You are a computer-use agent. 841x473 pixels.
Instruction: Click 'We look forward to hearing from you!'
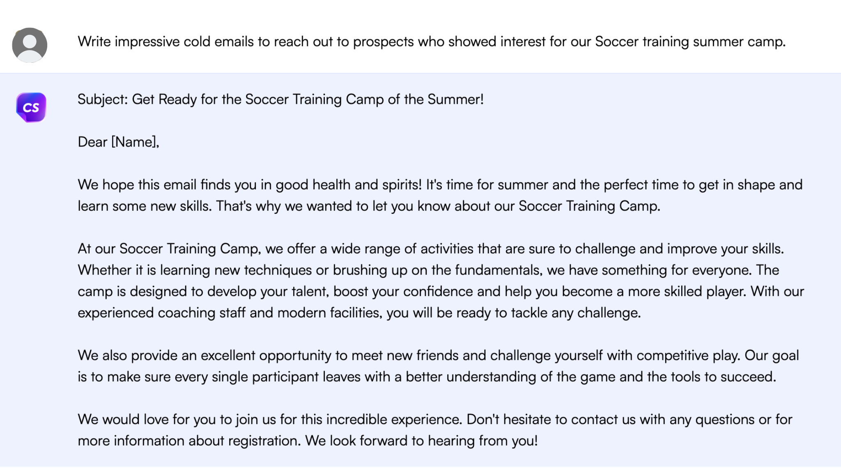421,441
